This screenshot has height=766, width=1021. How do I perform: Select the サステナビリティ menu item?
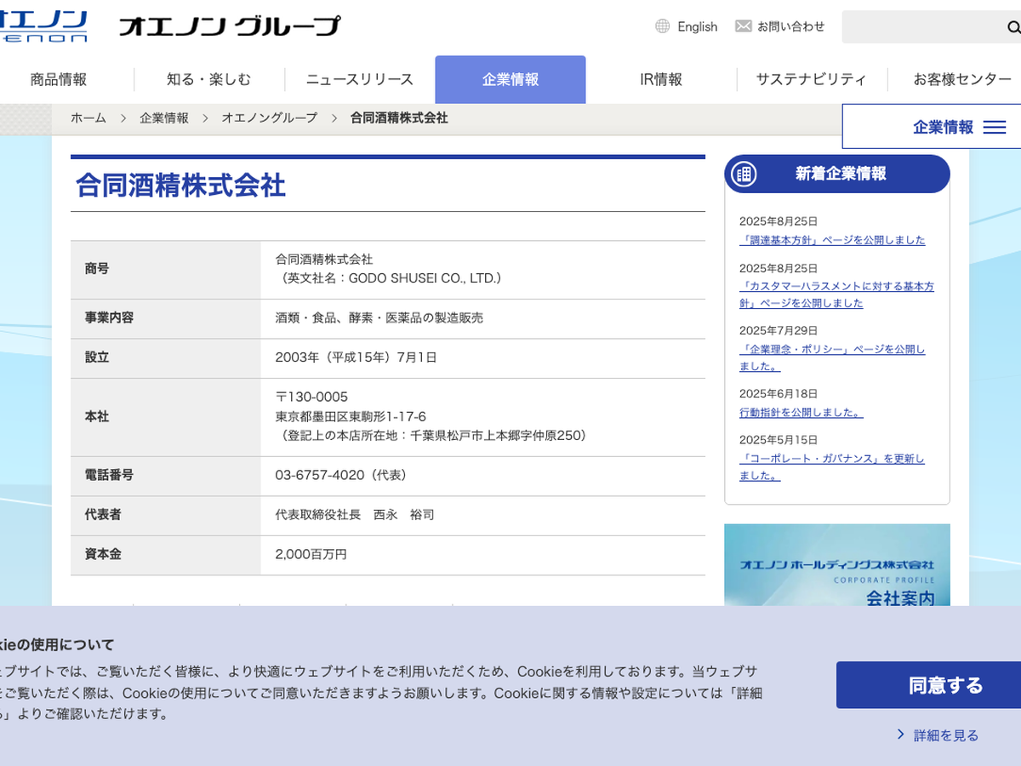(x=811, y=79)
